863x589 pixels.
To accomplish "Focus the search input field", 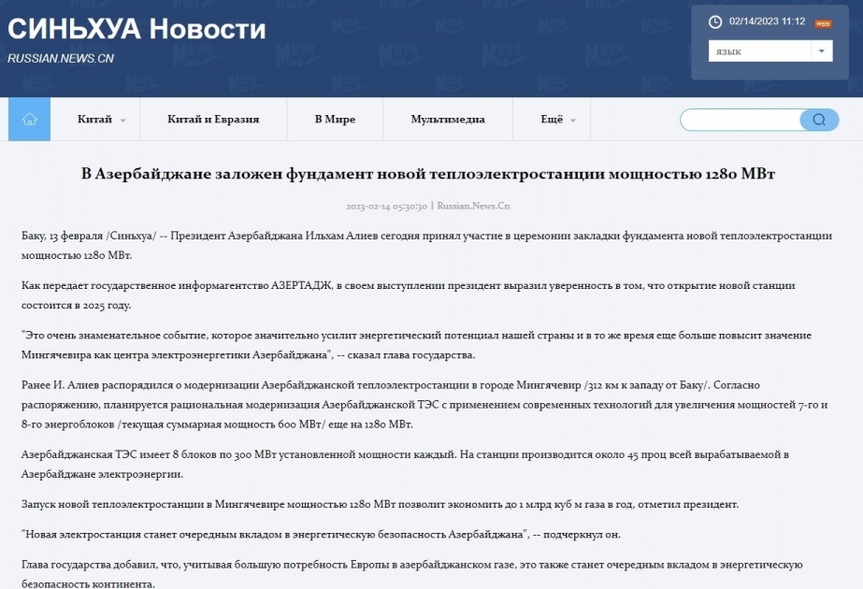I will [741, 120].
